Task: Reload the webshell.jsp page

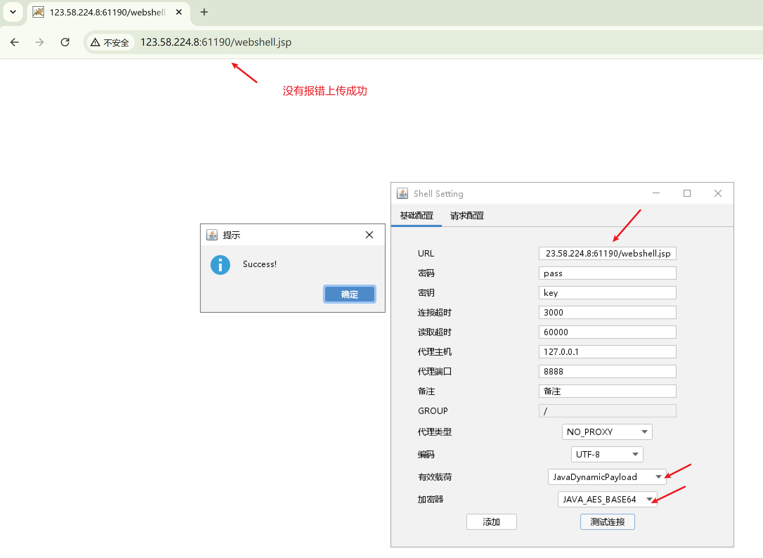Action: [65, 42]
